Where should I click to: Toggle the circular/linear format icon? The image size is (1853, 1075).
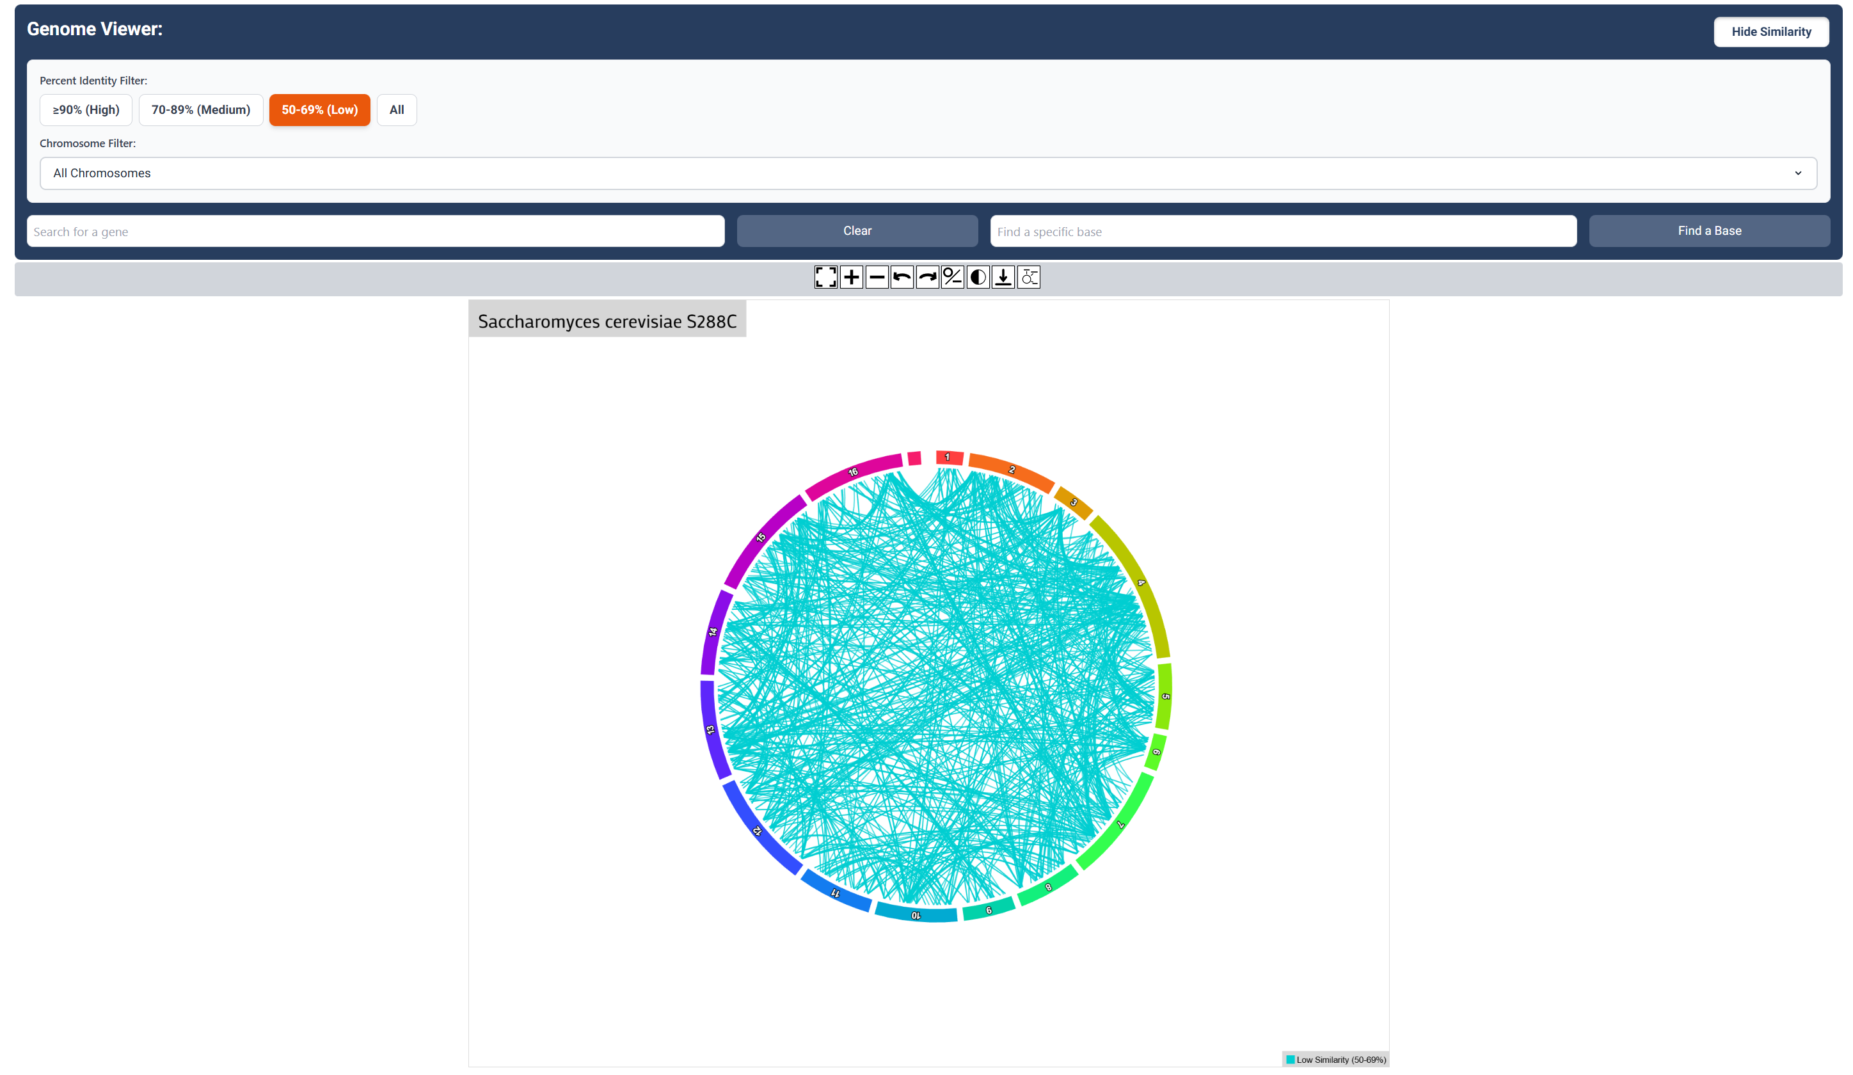pyautogui.click(x=952, y=277)
